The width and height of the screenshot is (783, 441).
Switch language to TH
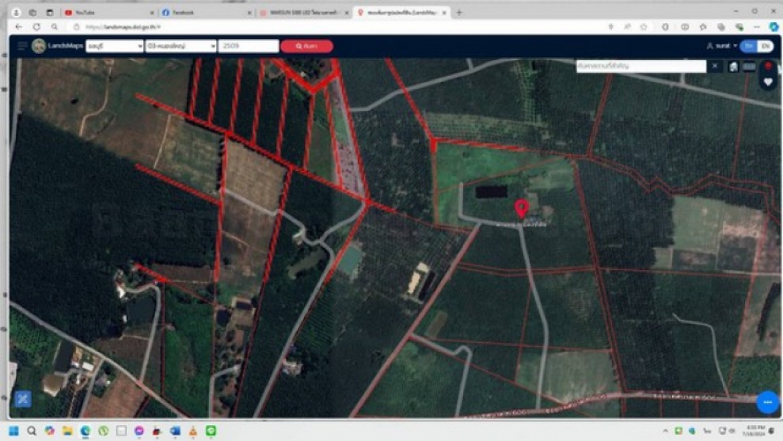750,46
